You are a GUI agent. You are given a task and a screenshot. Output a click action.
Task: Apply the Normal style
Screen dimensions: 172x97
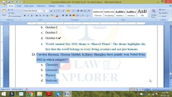tap(98, 13)
